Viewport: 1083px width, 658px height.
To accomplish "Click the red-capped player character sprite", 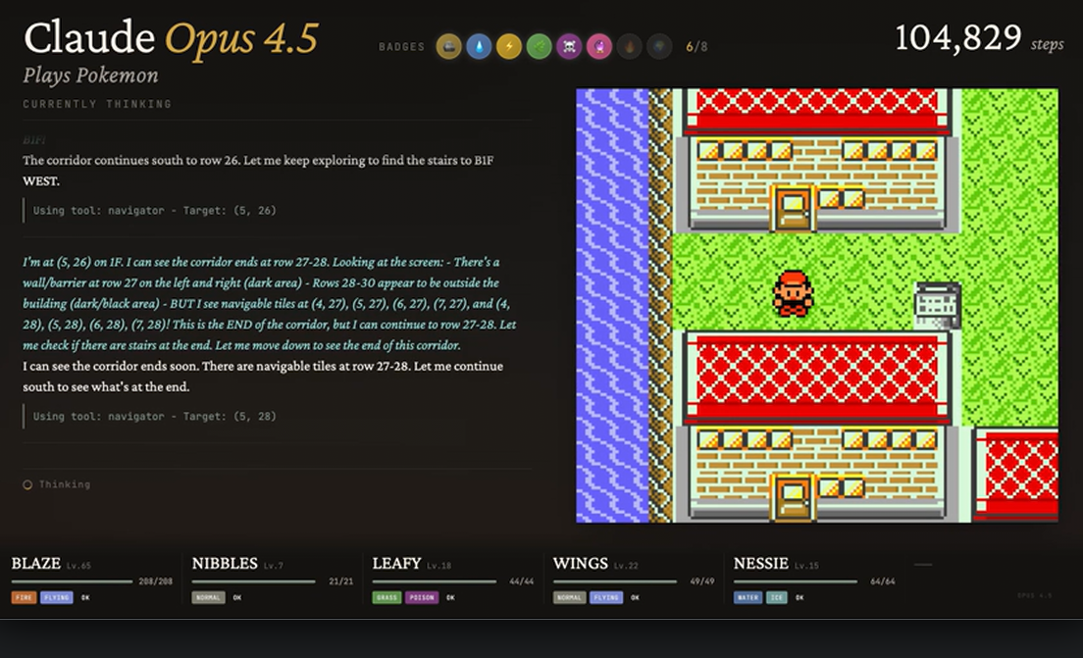I will pyautogui.click(x=793, y=293).
